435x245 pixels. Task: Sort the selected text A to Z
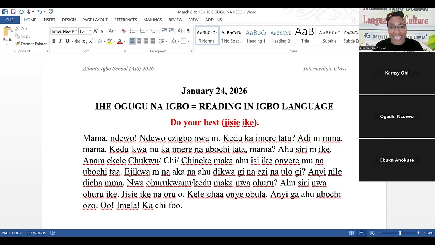(180, 31)
